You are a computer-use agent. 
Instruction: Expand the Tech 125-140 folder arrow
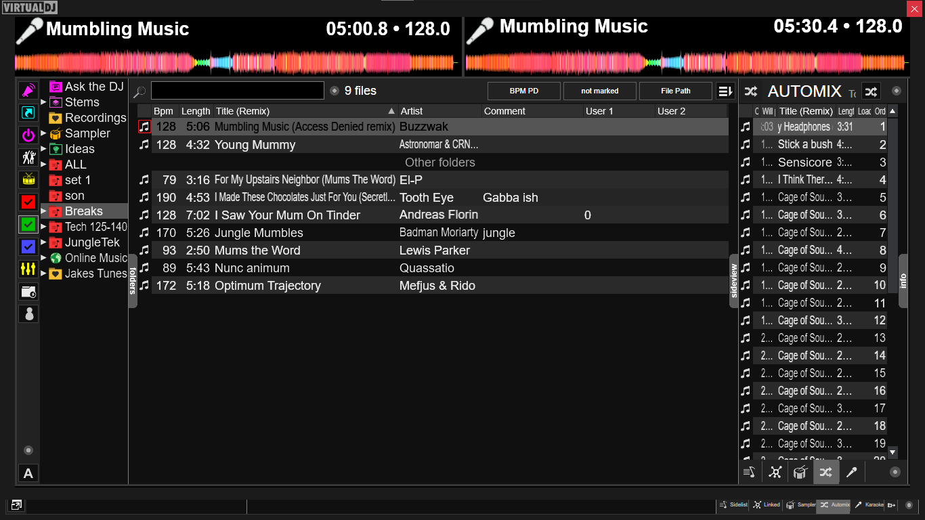[44, 227]
